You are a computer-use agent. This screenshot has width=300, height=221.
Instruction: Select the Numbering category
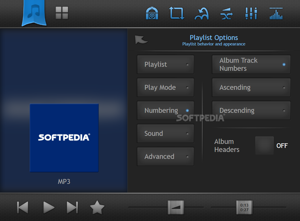click(166, 110)
